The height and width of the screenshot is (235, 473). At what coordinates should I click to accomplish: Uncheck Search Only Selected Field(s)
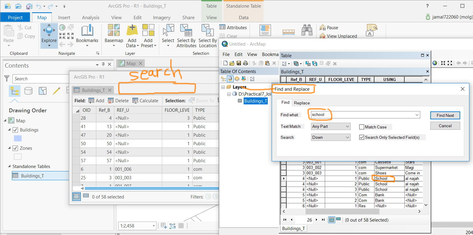(x=362, y=137)
